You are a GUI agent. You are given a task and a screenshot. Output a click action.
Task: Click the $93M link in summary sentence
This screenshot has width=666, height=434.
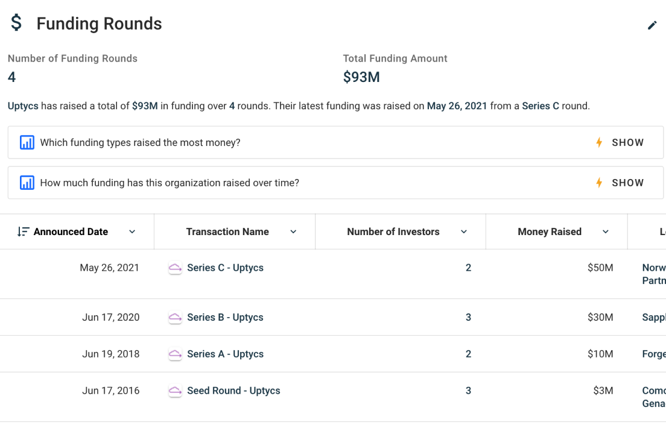tap(145, 106)
